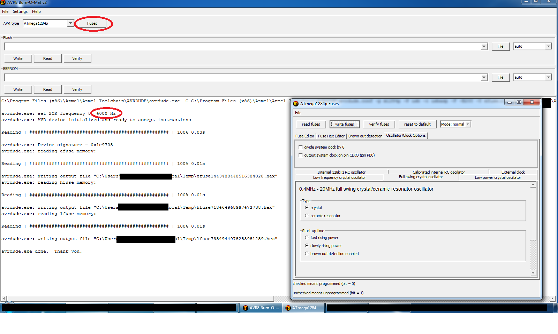558x334 pixels.
Task: Maximize the ATmega1284p Fuses window
Action: 519,102
